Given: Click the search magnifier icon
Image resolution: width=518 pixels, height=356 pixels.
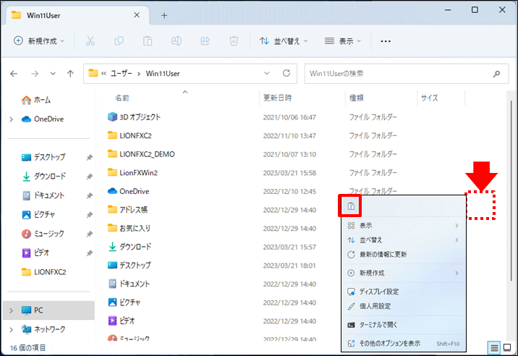Looking at the screenshot, I should click(x=496, y=74).
